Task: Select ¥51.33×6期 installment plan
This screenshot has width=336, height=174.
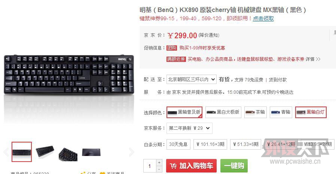Action: 245,144
